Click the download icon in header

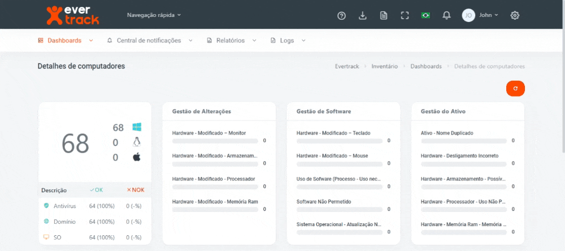pyautogui.click(x=363, y=15)
